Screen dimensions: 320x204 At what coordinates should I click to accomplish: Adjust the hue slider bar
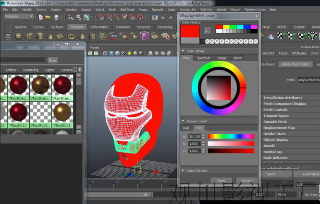coord(231,136)
